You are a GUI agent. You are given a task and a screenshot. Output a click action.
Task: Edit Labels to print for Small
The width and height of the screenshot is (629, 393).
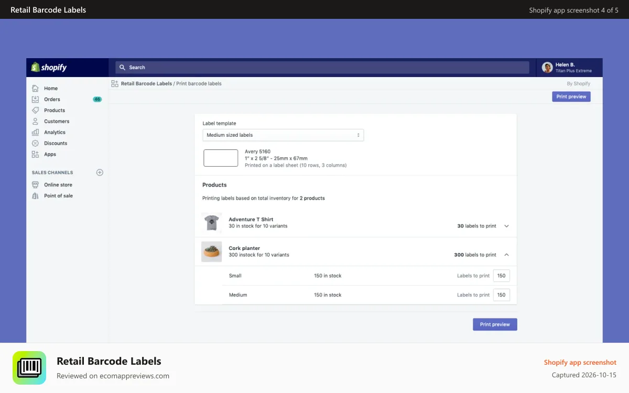[501, 276]
